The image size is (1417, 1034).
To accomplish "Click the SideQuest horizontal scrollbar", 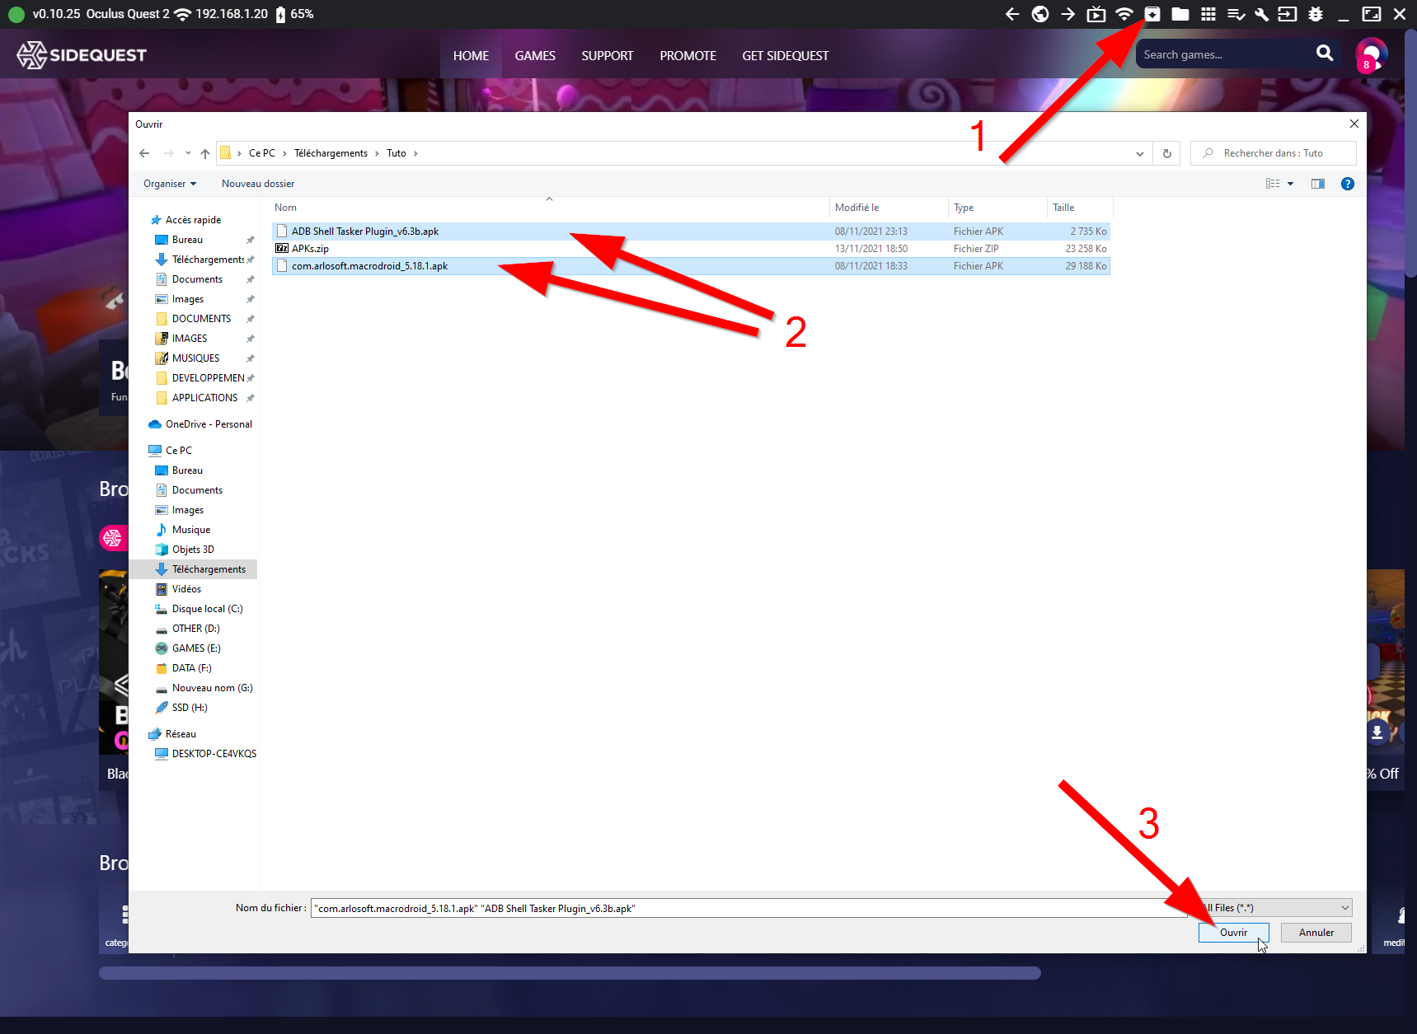I will coord(570,973).
